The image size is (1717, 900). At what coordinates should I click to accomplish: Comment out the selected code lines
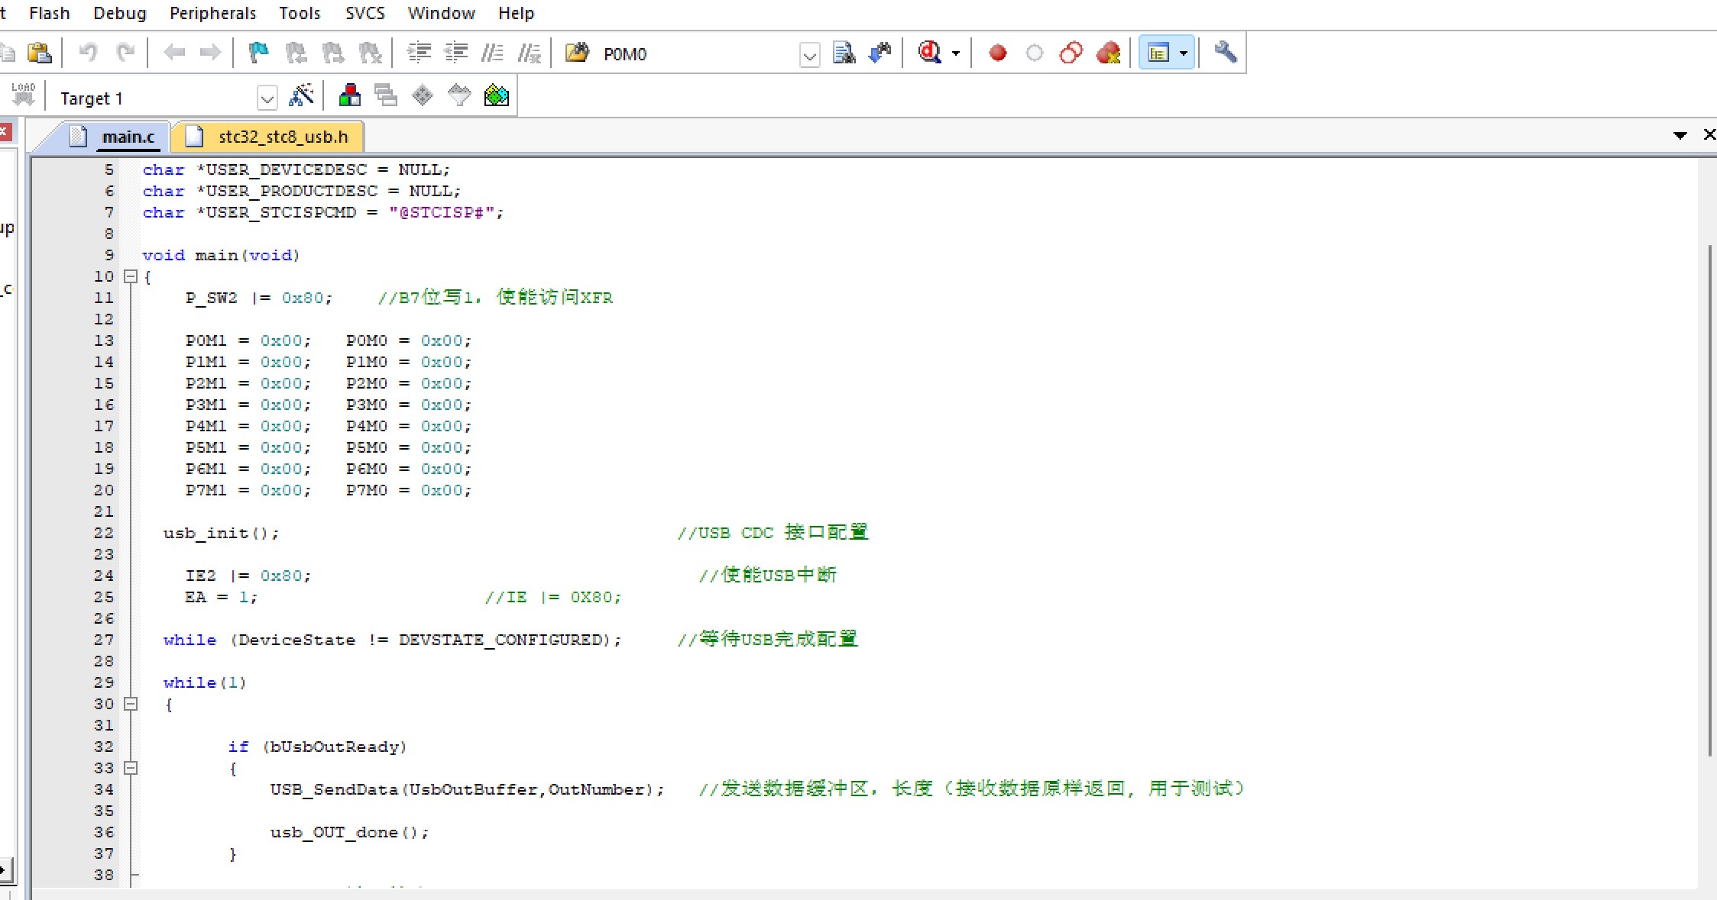492,53
